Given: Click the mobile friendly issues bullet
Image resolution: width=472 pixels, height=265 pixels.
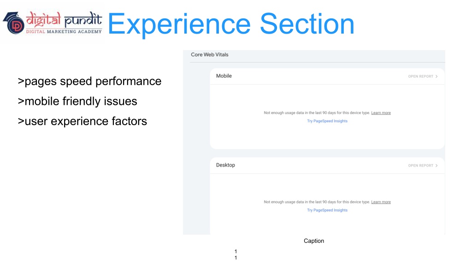Looking at the screenshot, I should pyautogui.click(x=77, y=101).
